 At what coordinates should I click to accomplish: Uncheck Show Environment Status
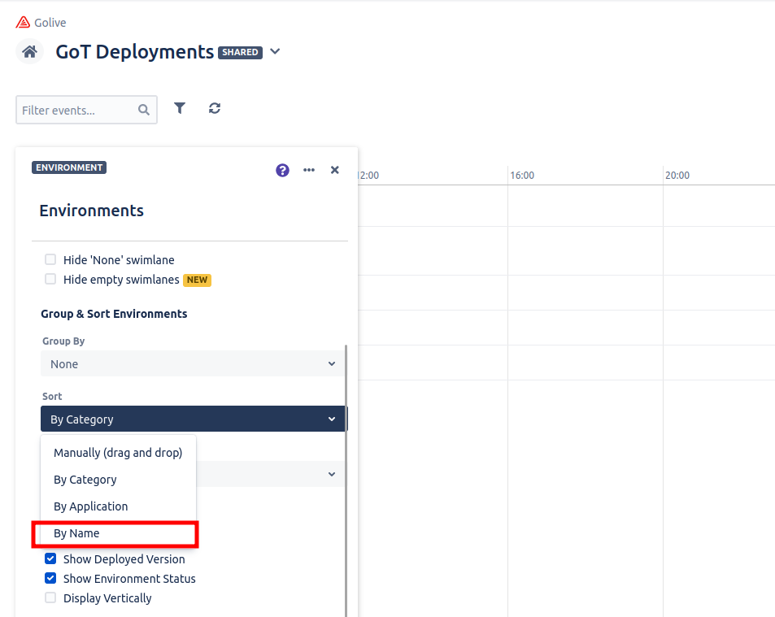point(50,579)
